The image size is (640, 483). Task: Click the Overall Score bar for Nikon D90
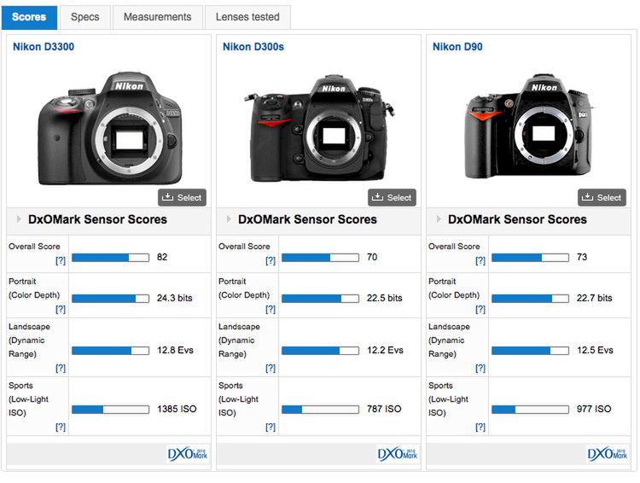[x=530, y=258]
